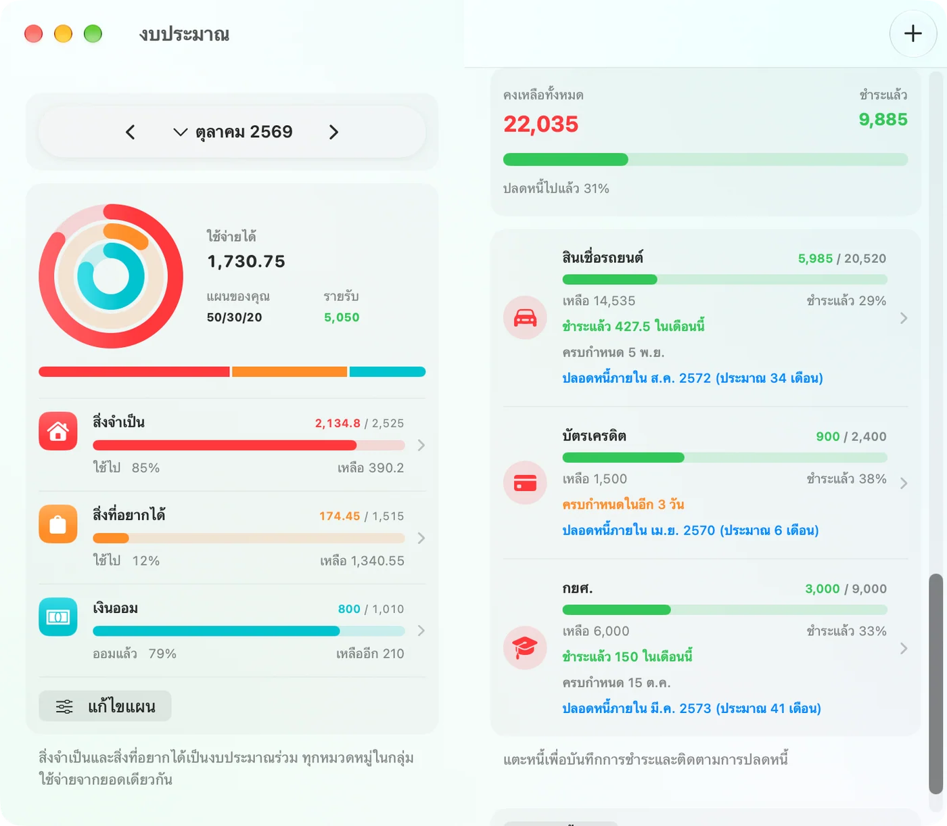947x826 pixels.
Task: Click the สิ่งจำเป็น red progress bar
Action: coord(249,445)
